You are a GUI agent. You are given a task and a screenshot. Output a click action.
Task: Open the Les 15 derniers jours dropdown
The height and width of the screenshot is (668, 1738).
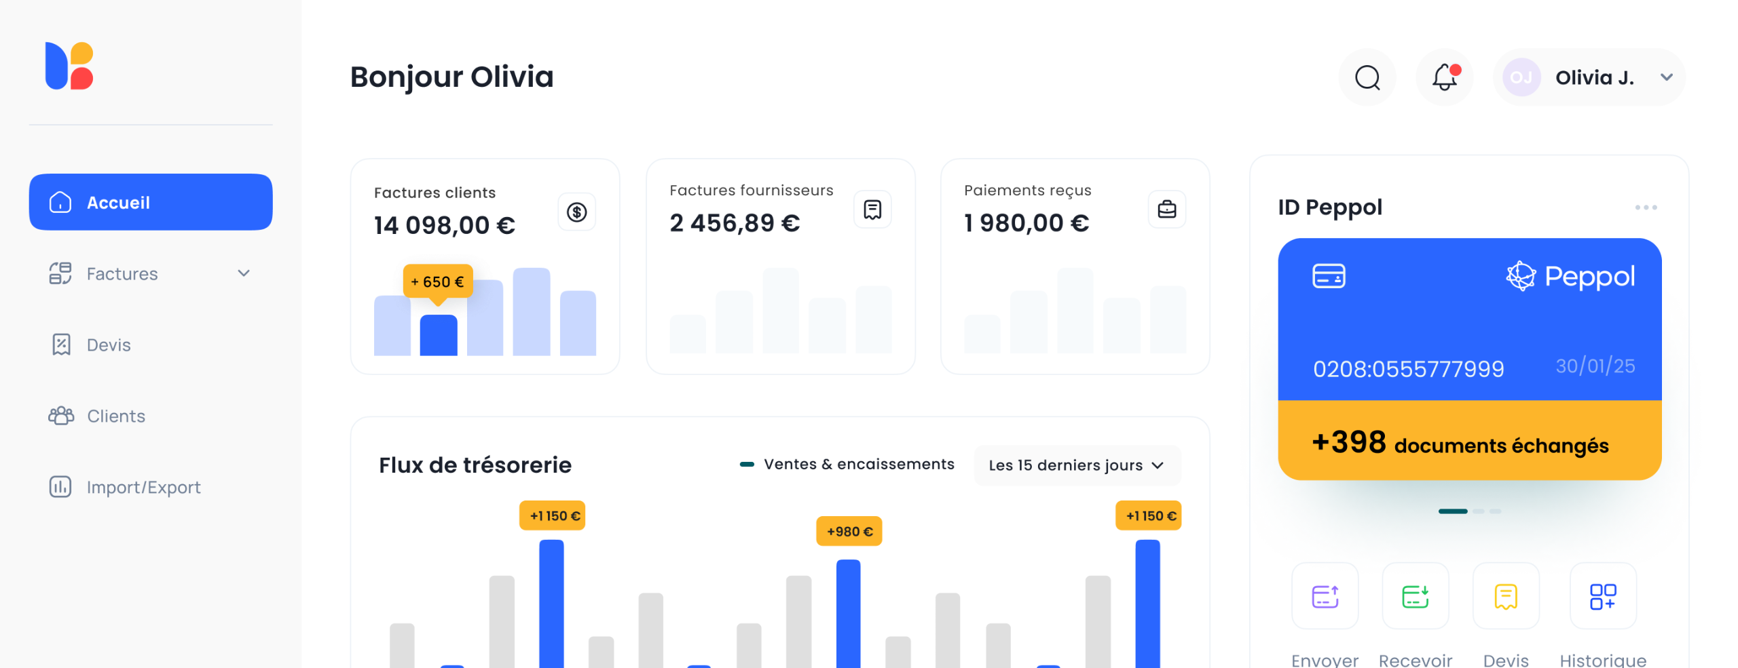1077,465
